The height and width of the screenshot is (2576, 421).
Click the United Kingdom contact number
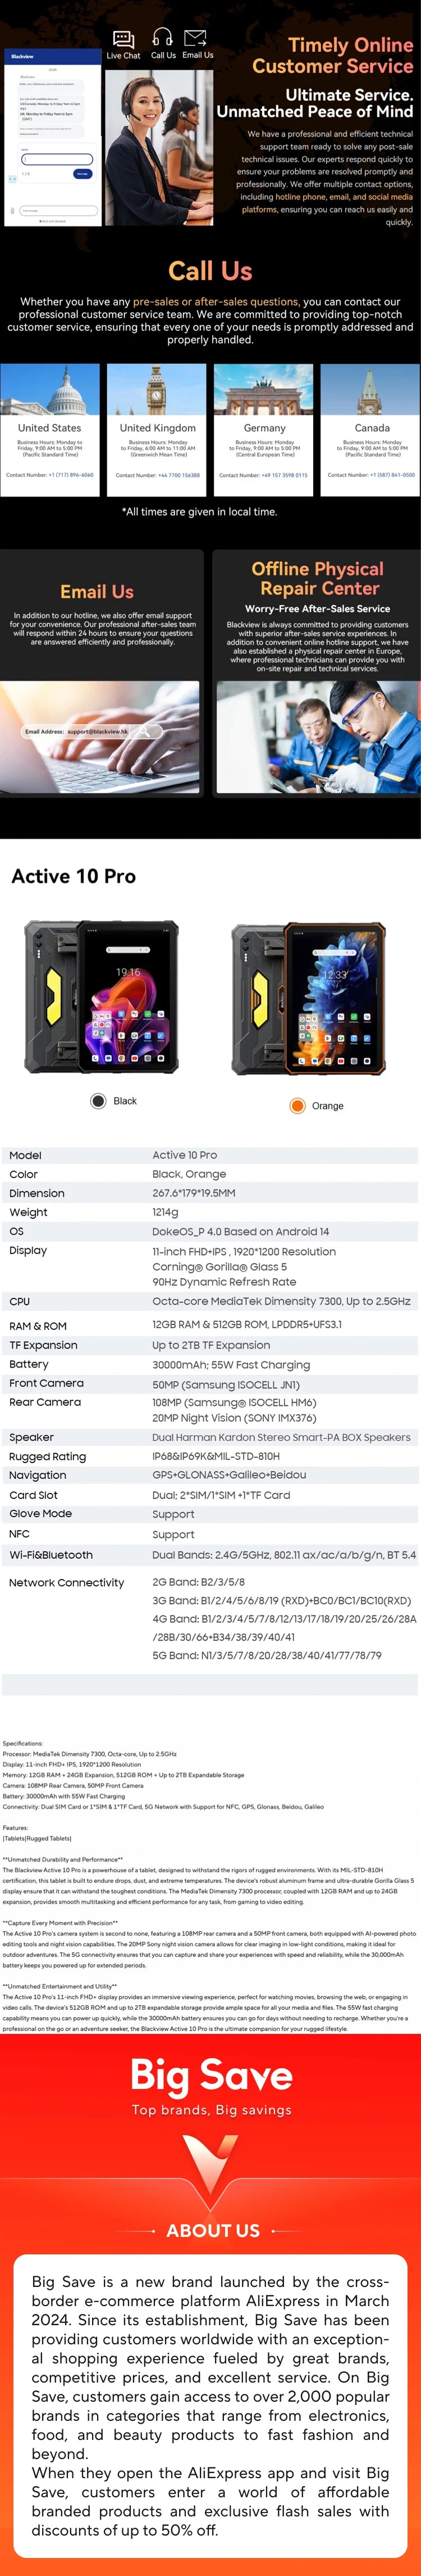coord(177,475)
